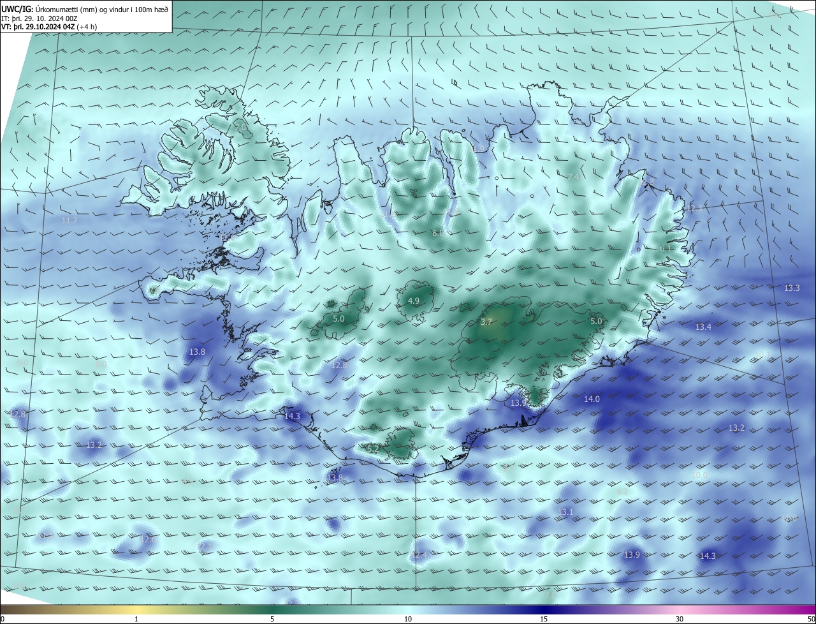The image size is (816, 624).
Task: Click the 14.0 value off the southeast coast
Action: click(x=592, y=399)
